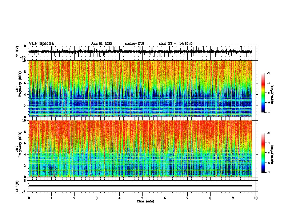Click time axis tick label 7
Screen dimensions: 288x222
[188, 198]
